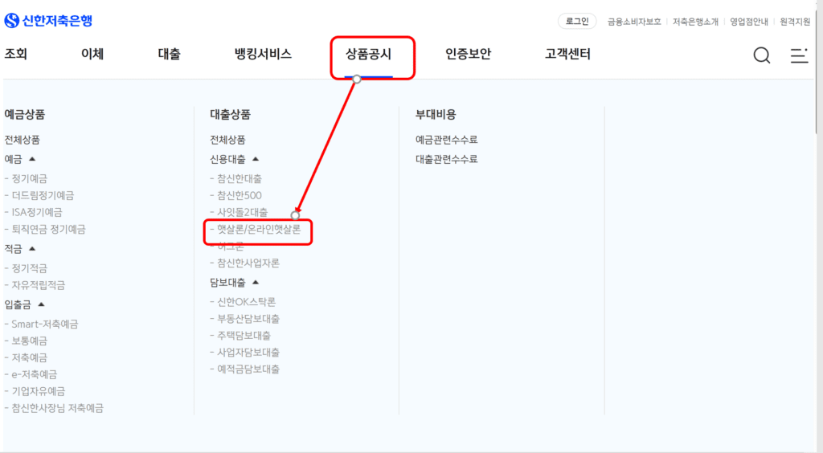
Task: Open the 금융소비자보호 link
Action: coord(634,22)
